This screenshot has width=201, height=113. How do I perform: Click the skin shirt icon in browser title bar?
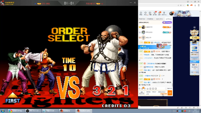click(188, 2)
